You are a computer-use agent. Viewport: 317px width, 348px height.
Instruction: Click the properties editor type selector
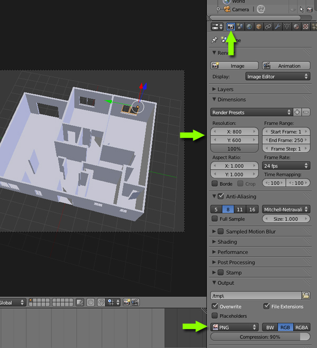coord(217,27)
